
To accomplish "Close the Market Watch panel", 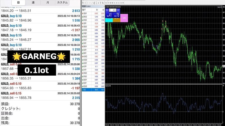I will (x=104, y=6).
